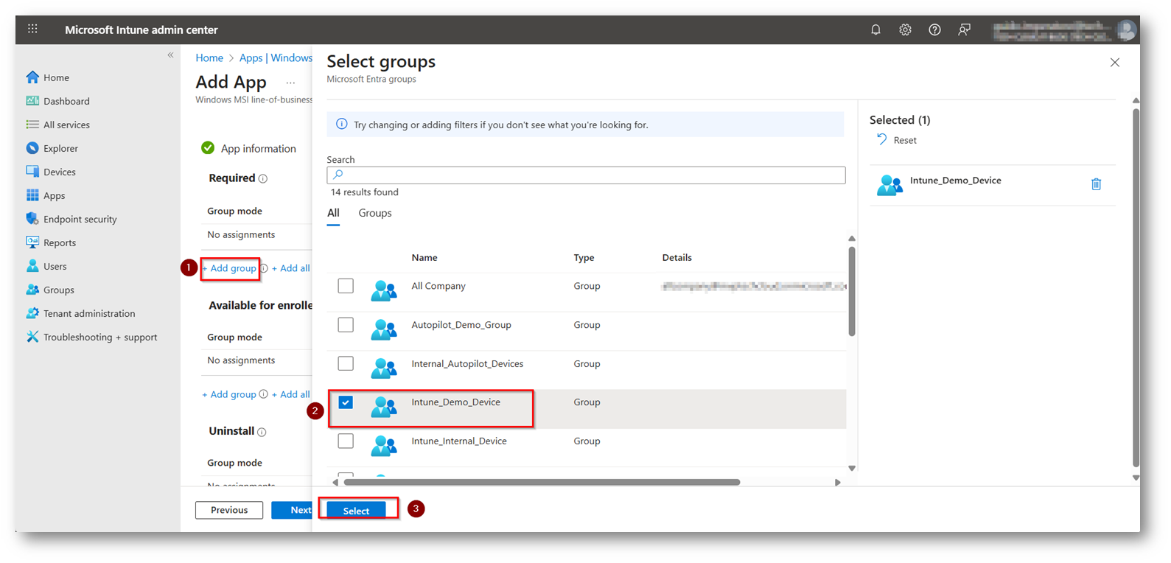Check the All Company checkbox
The height and width of the screenshot is (563, 1171).
click(x=346, y=286)
